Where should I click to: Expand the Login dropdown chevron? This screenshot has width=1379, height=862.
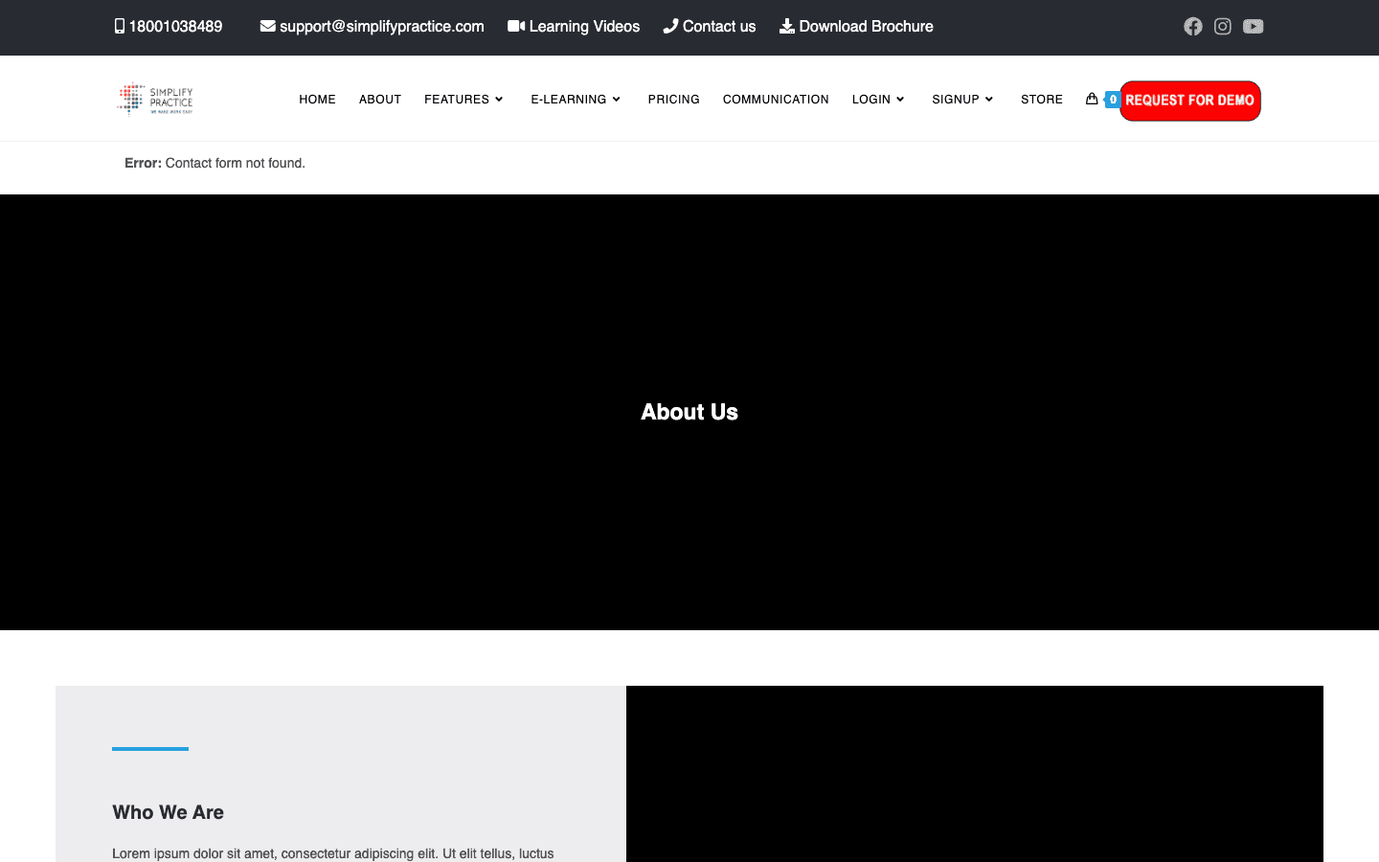(x=900, y=100)
